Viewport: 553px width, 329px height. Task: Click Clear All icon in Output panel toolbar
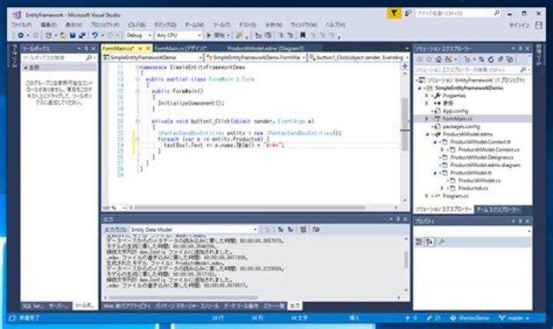[x=303, y=229]
